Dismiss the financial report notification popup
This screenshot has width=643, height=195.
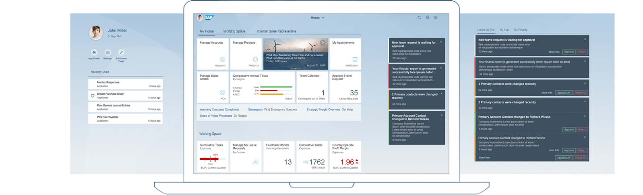441,68
